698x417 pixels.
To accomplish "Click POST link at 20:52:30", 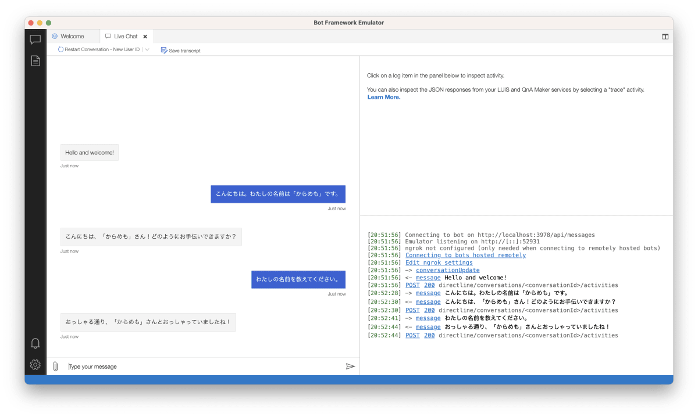I will coord(412,310).
